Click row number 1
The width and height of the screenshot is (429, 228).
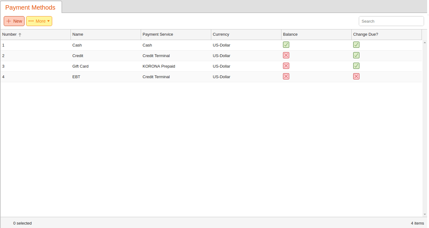tap(3, 45)
